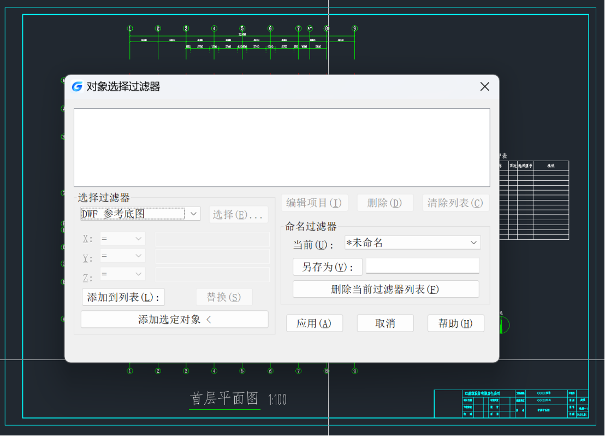Cancel the dialog with 取消
The image size is (605, 436).
pos(385,323)
